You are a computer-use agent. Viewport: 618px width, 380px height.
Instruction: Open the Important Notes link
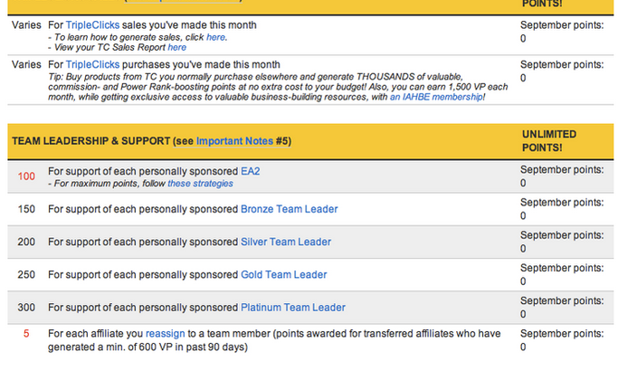coord(234,141)
